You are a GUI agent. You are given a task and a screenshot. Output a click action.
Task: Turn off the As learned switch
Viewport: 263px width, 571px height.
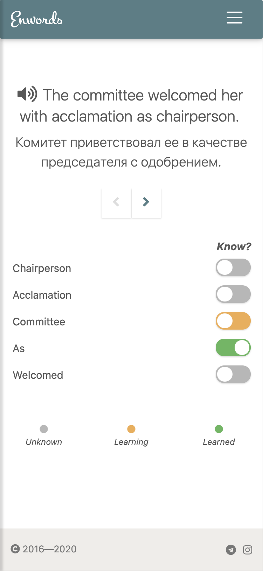pyautogui.click(x=233, y=348)
